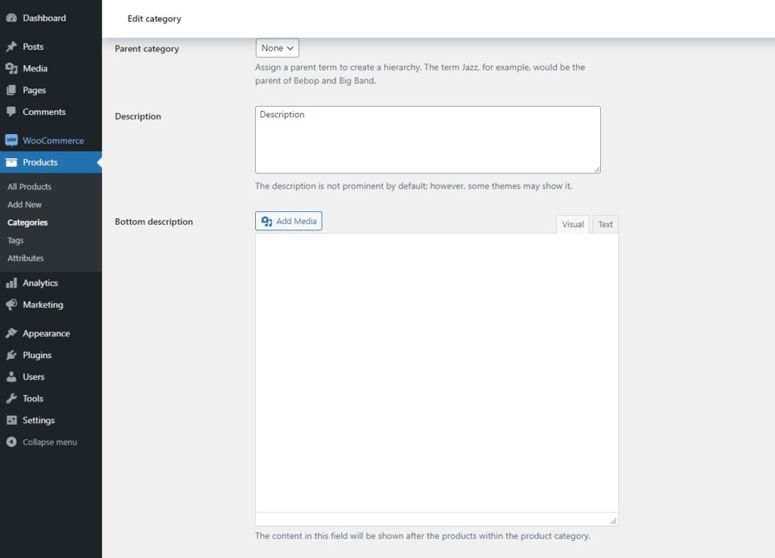Open the Users menu label
This screenshot has width=775, height=558.
pyautogui.click(x=33, y=376)
